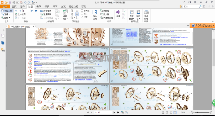Select continuous page display layout icon
This screenshot has height=116, width=215.
(72, 14)
